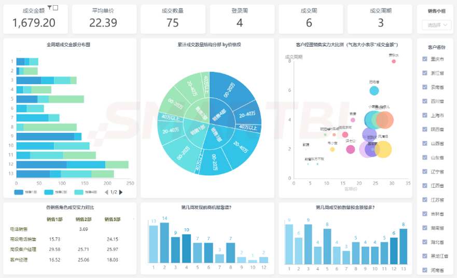Toggle the 销售1部 legend color swatch
This screenshot has width=457, height=278.
click(x=19, y=192)
